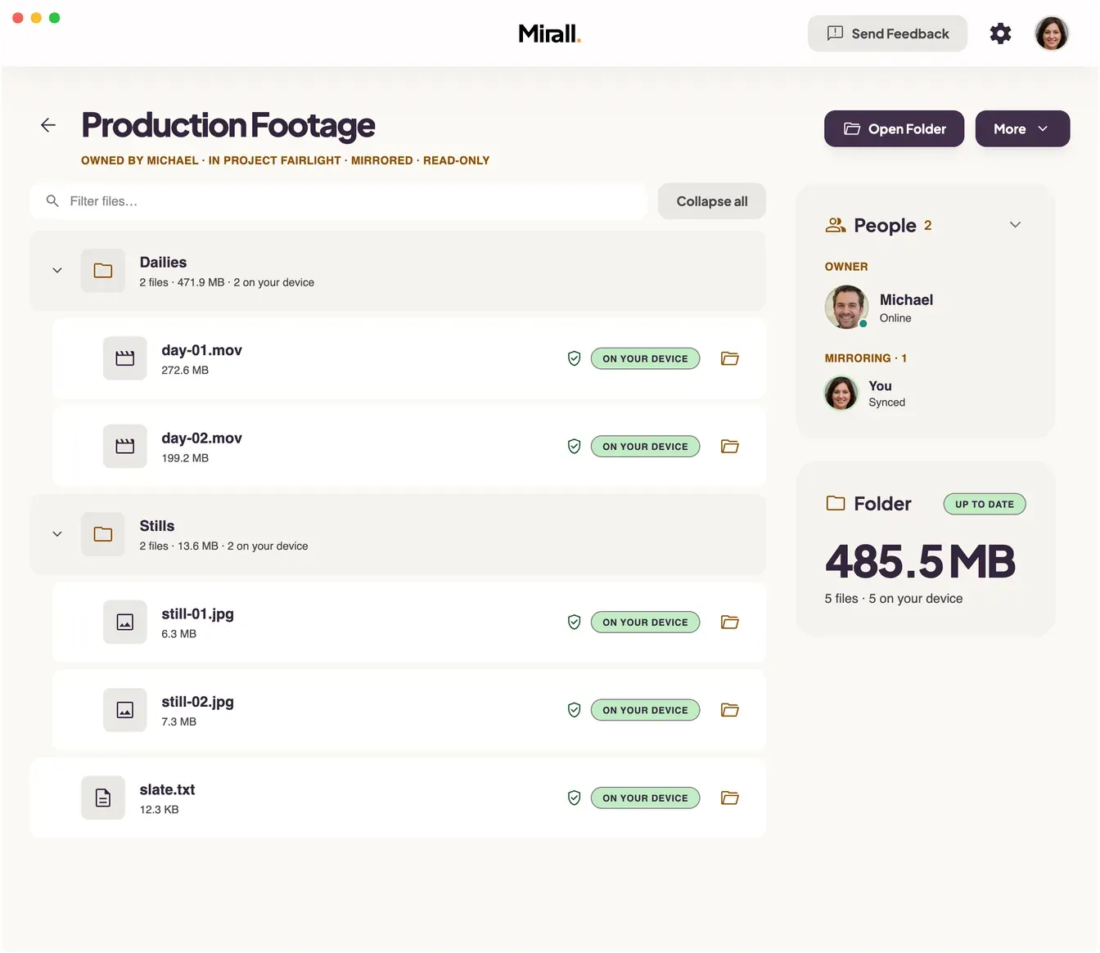Image resolution: width=1100 pixels, height=953 pixels.
Task: Open settings via the gear icon
Action: click(1000, 34)
